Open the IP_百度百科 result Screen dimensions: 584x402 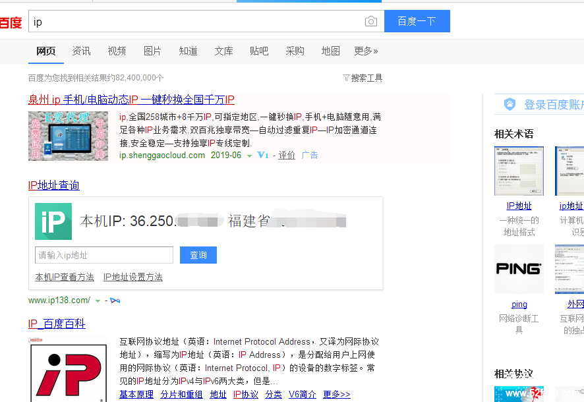pyautogui.click(x=57, y=324)
